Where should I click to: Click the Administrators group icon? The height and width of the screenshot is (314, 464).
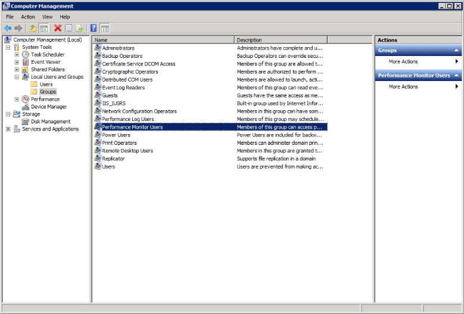pos(98,48)
